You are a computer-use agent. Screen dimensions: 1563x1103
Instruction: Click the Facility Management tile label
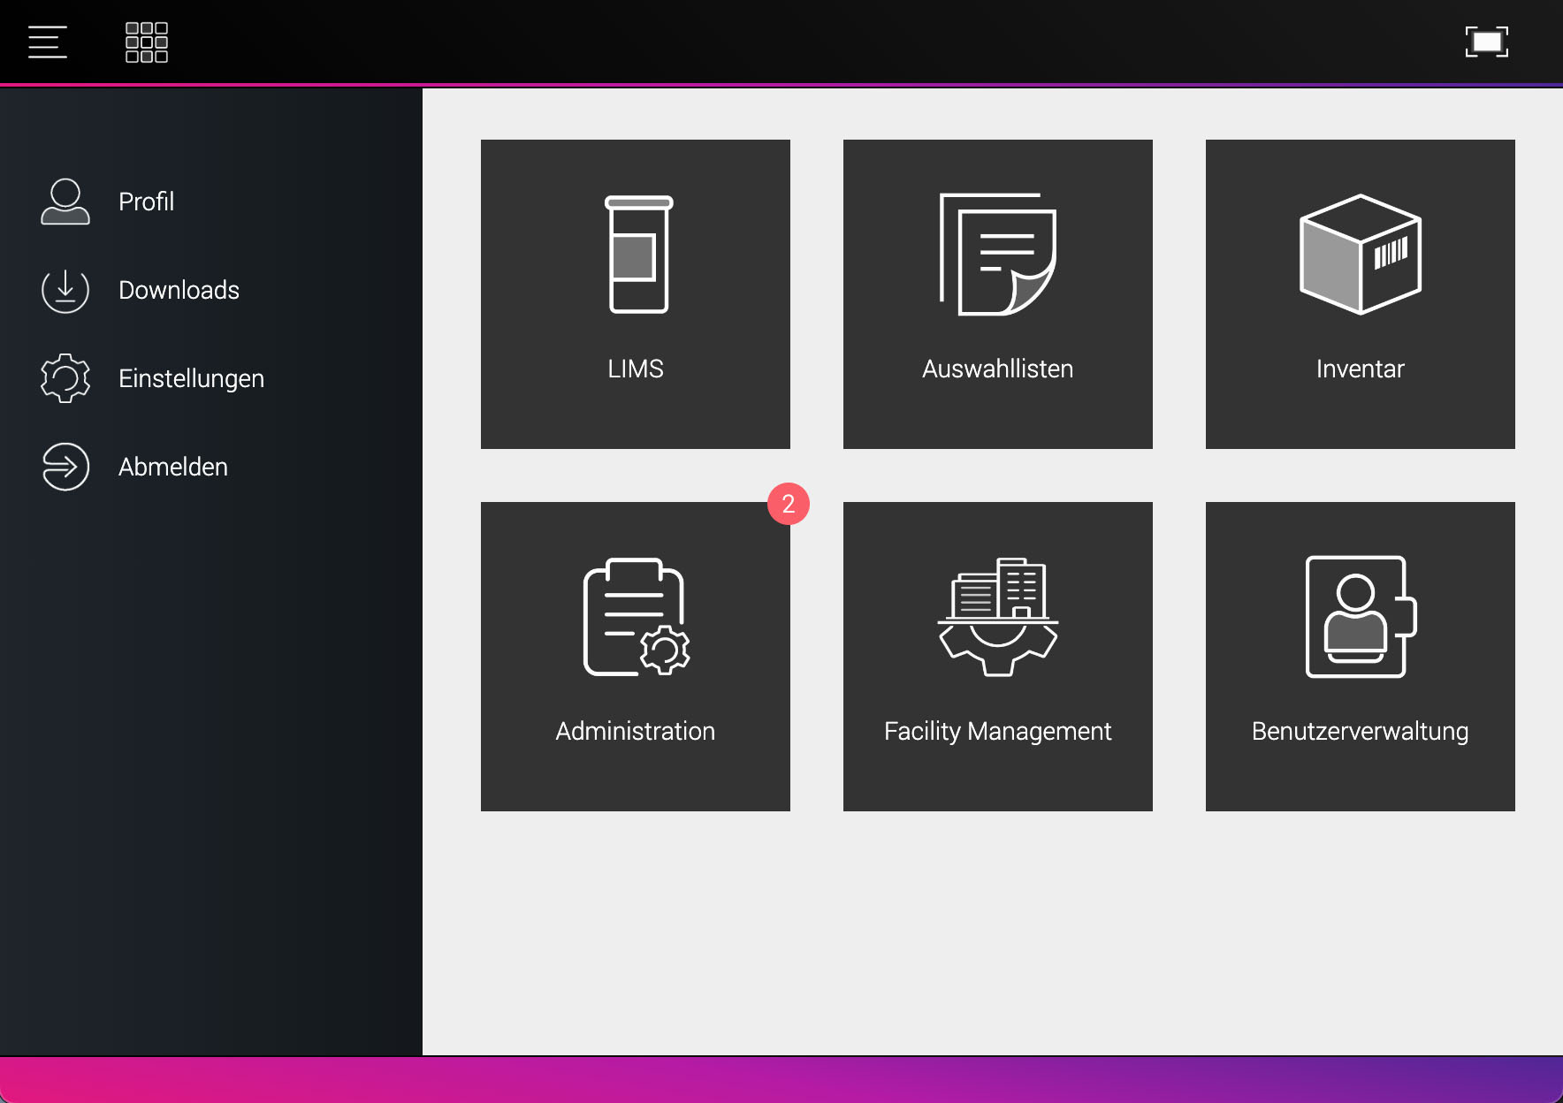[997, 731]
